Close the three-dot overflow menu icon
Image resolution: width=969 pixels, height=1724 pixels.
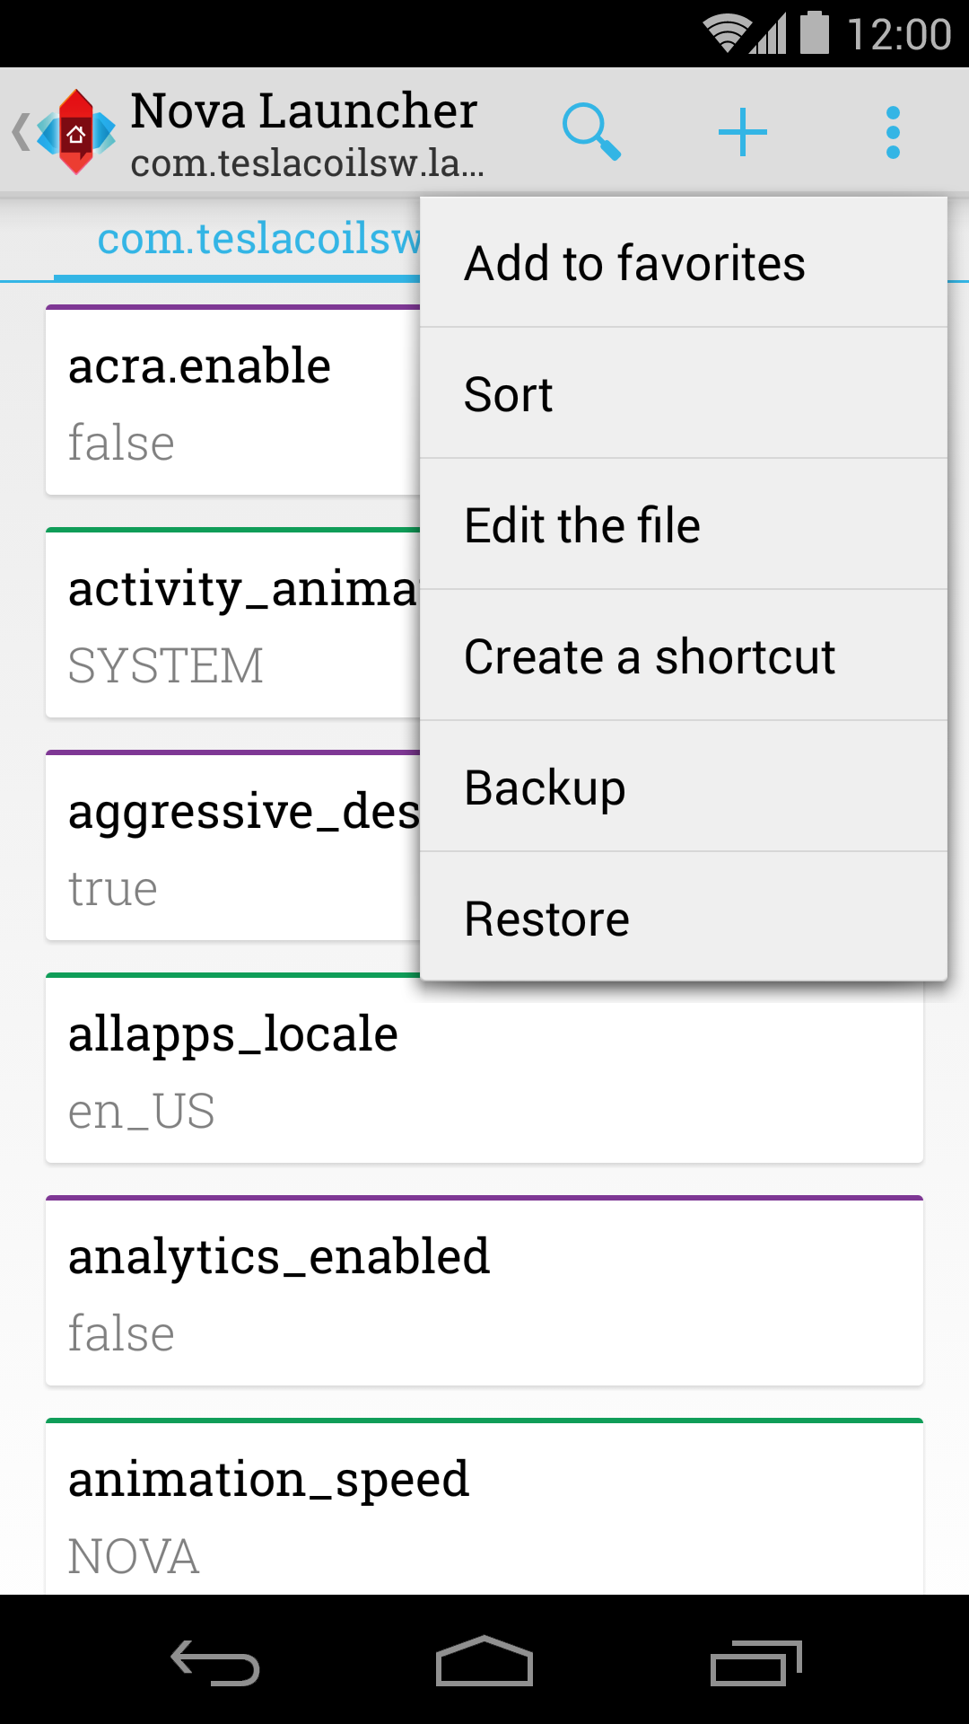coord(893,132)
